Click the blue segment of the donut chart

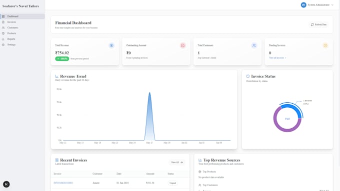click(294, 108)
